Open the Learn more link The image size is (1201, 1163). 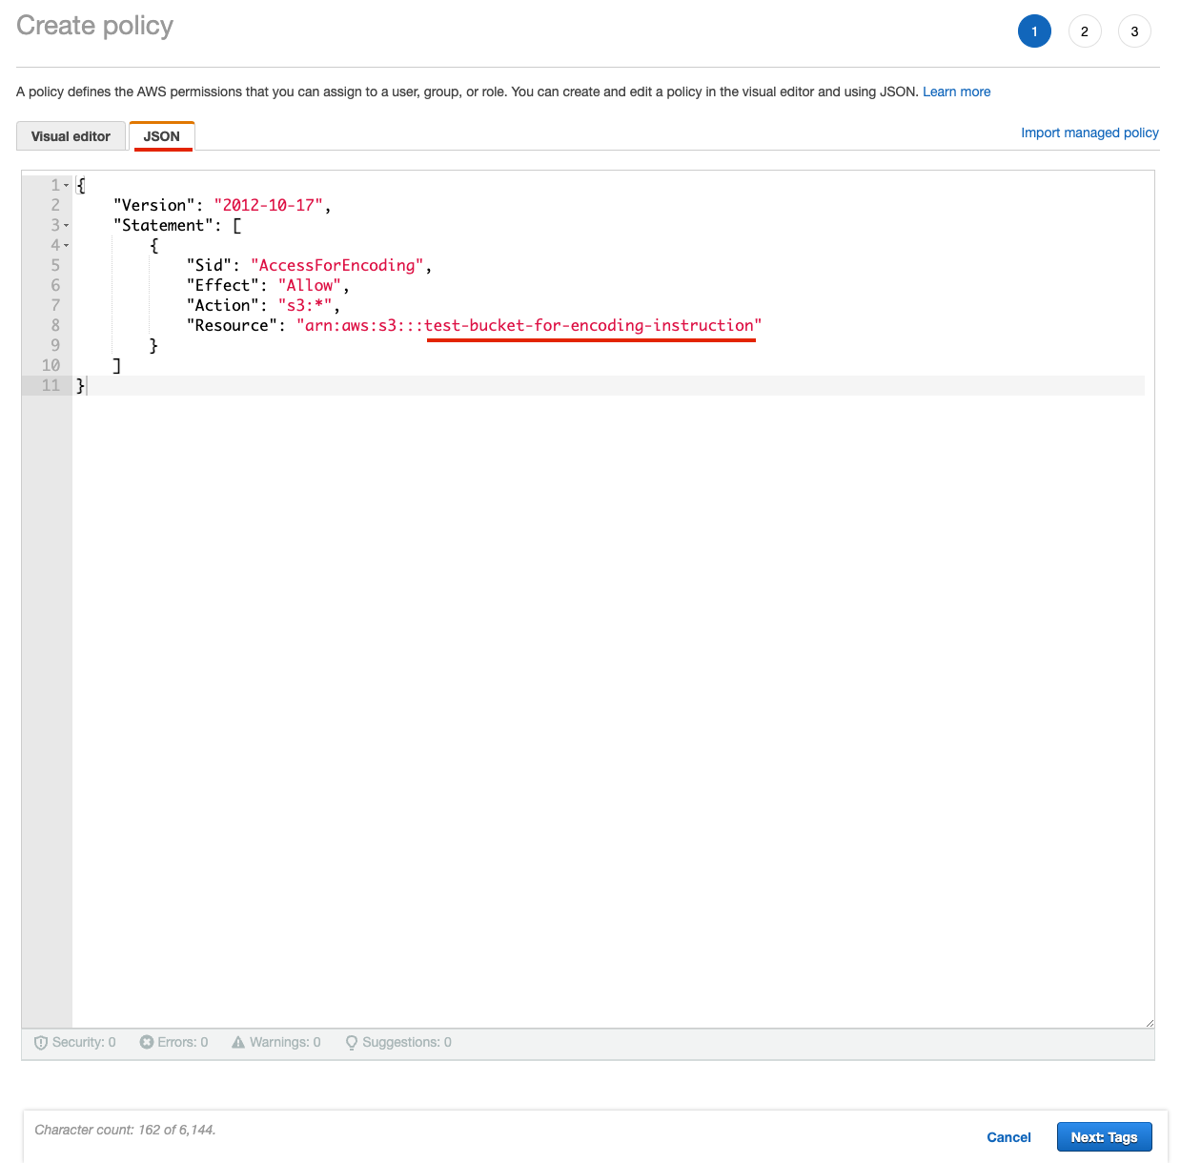(956, 92)
